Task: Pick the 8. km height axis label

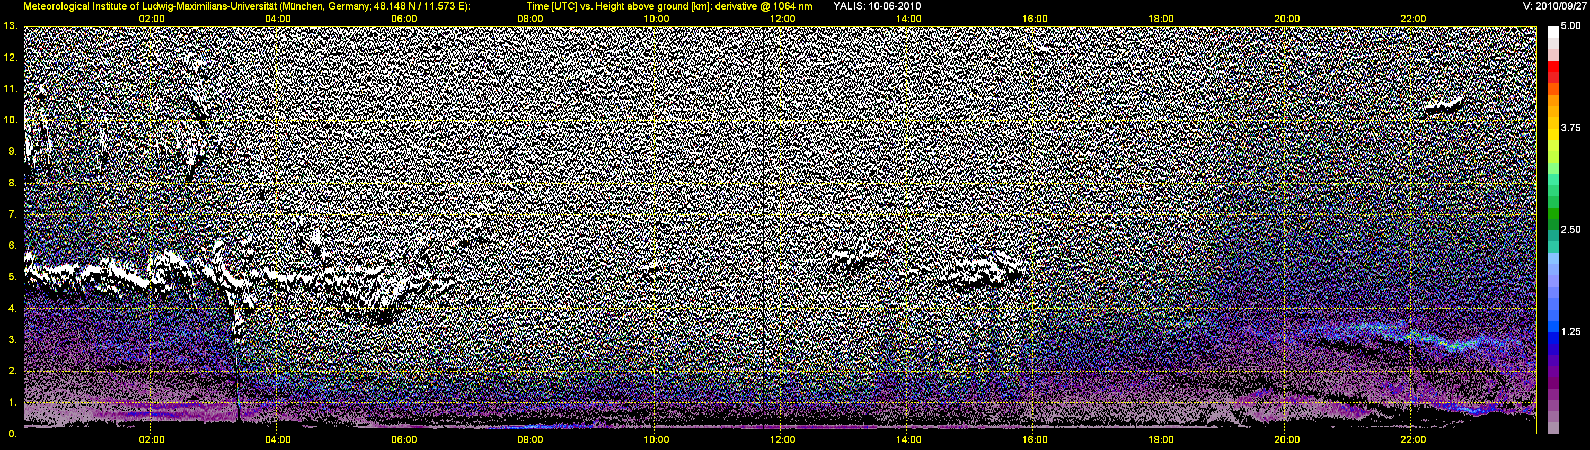Action: tap(12, 183)
